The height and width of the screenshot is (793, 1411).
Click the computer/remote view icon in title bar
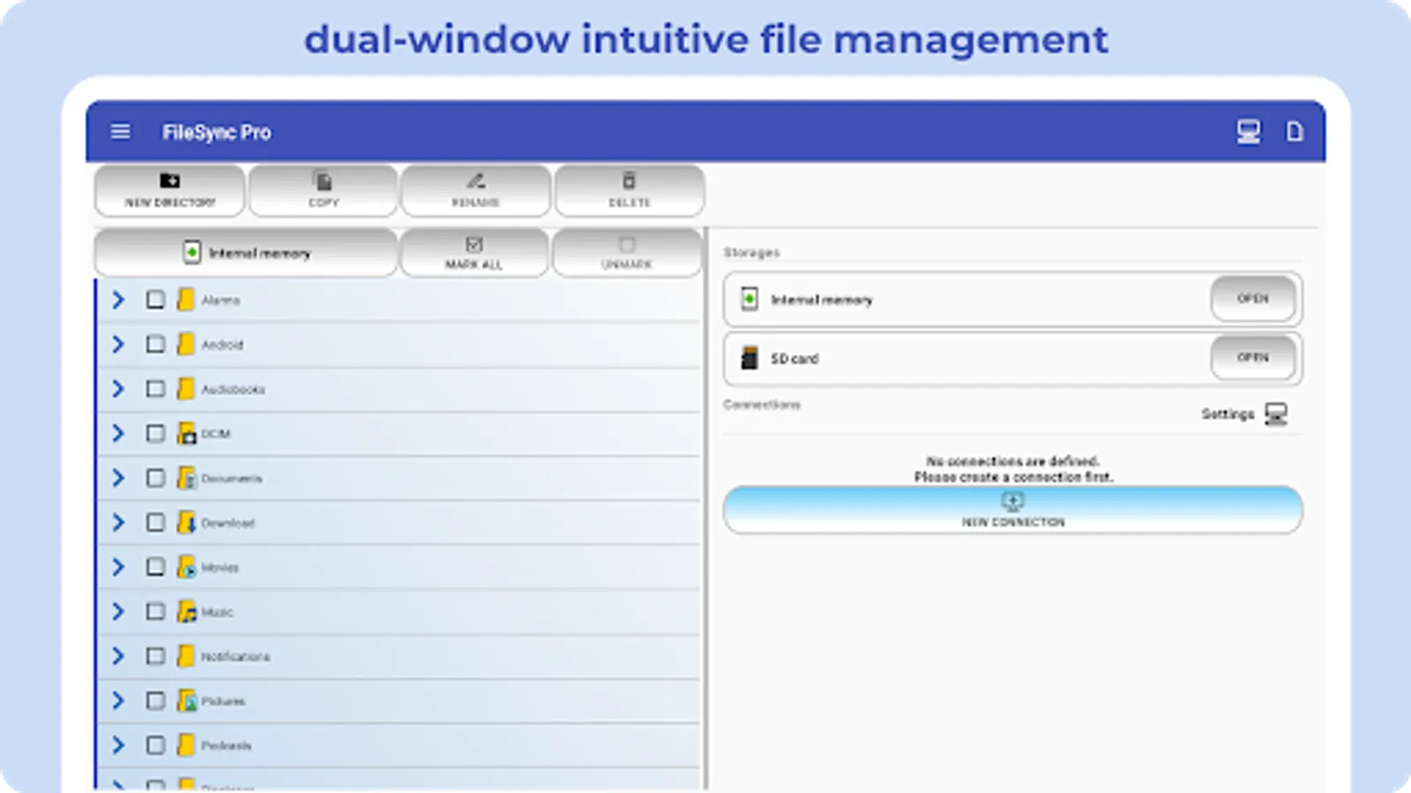[1249, 131]
